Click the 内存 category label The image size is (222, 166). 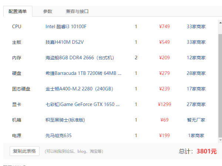coord(17,58)
